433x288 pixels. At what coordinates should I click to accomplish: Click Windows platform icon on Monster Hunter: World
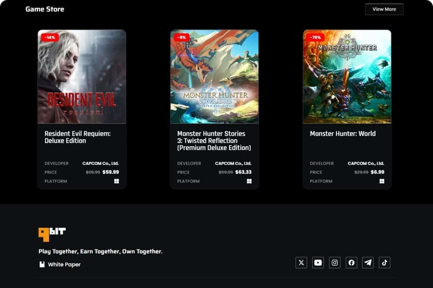tap(382, 181)
